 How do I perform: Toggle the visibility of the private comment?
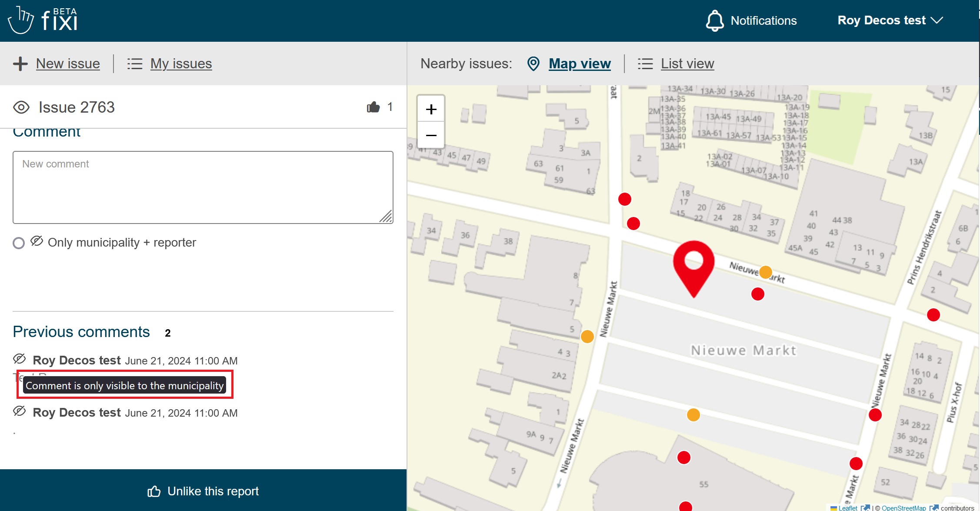[x=19, y=359]
